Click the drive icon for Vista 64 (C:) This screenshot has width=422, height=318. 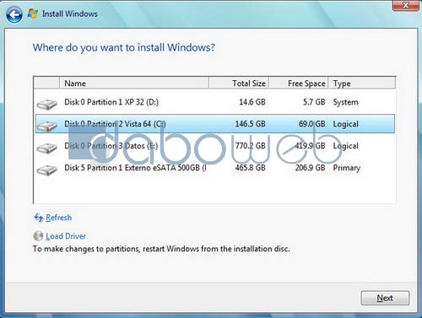pos(47,126)
